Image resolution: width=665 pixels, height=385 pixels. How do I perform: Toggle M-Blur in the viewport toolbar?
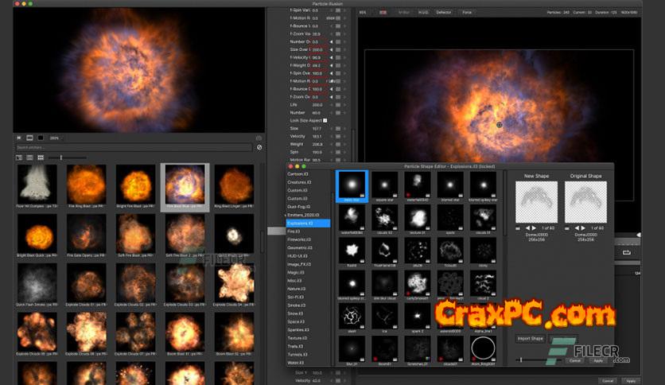[x=403, y=12]
